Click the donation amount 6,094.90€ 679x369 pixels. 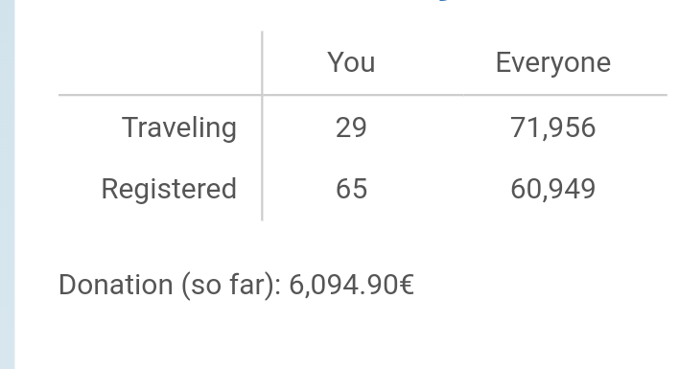tap(351, 285)
